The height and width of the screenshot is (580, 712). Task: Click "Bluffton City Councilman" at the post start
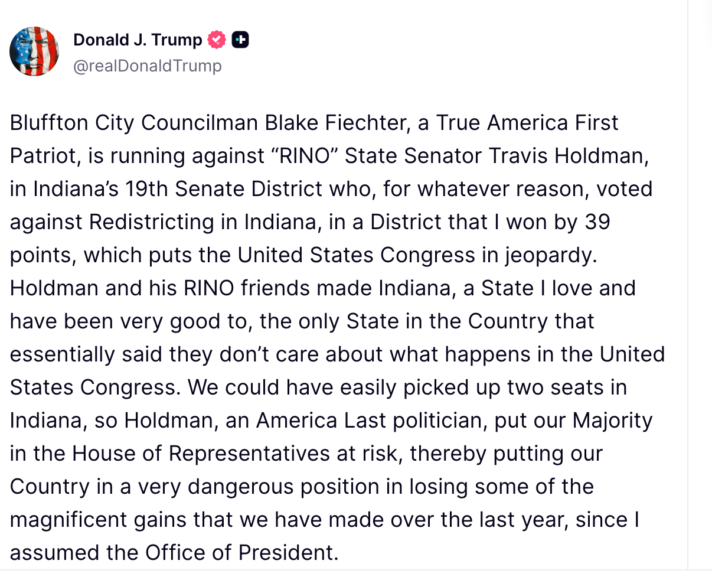coord(134,123)
